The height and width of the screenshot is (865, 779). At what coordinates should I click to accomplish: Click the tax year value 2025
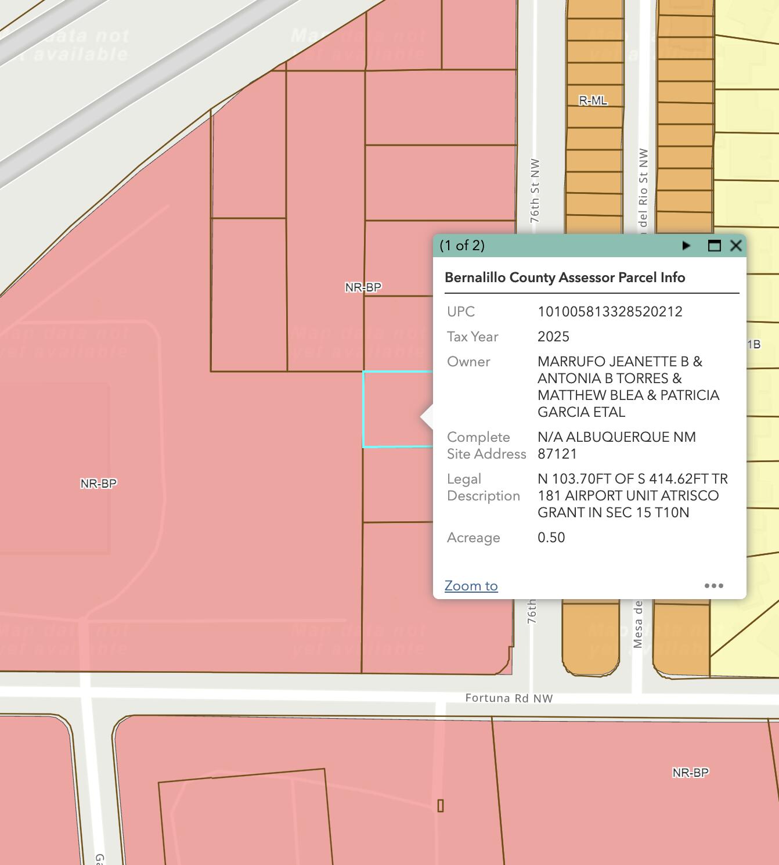pyautogui.click(x=553, y=337)
